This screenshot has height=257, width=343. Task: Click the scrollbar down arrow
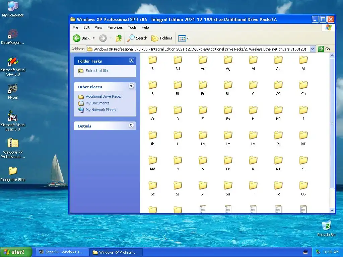click(x=332, y=210)
